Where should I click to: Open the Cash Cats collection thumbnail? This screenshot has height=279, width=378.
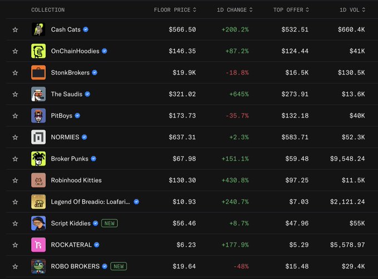(38, 30)
